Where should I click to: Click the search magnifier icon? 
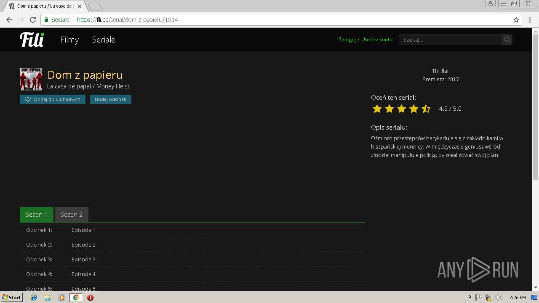pos(507,40)
